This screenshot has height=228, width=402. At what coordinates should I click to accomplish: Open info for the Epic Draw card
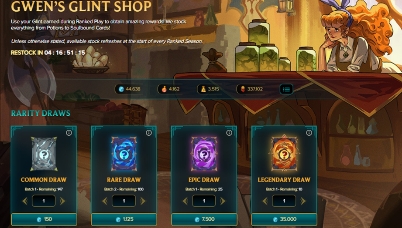click(229, 133)
